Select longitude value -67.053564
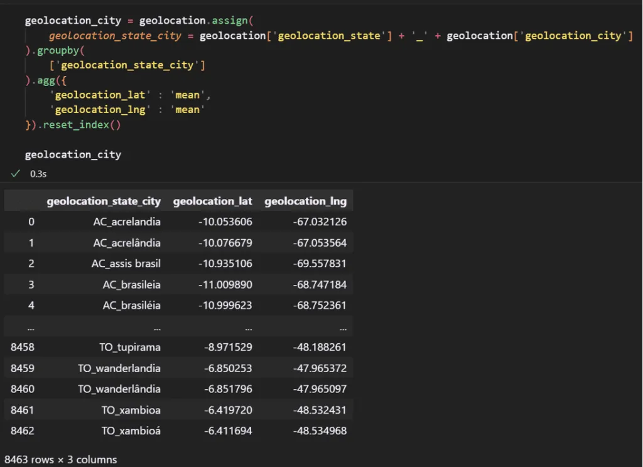The width and height of the screenshot is (643, 467). pos(320,243)
